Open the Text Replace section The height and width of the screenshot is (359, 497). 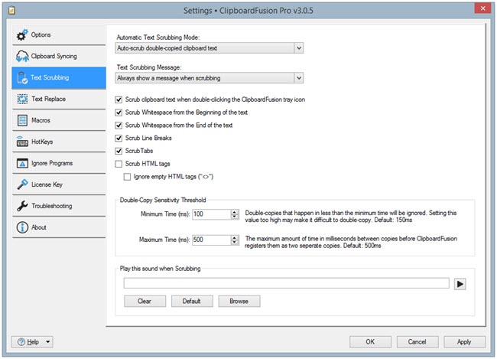pos(59,99)
